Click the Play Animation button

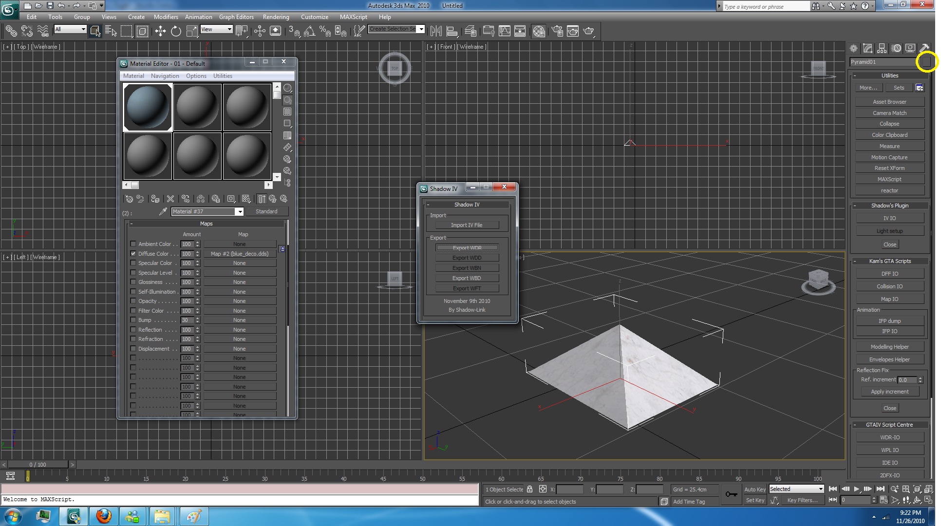pos(856,489)
